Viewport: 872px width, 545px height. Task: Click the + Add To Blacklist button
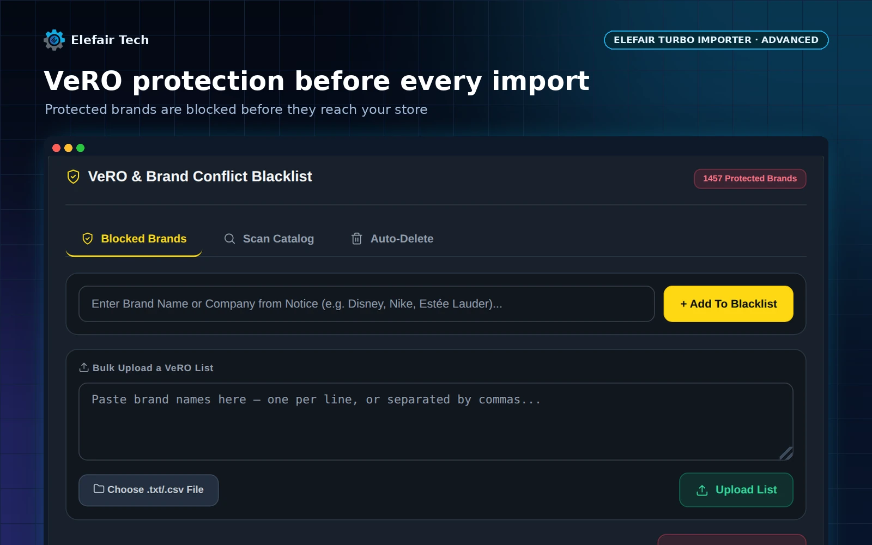click(728, 304)
